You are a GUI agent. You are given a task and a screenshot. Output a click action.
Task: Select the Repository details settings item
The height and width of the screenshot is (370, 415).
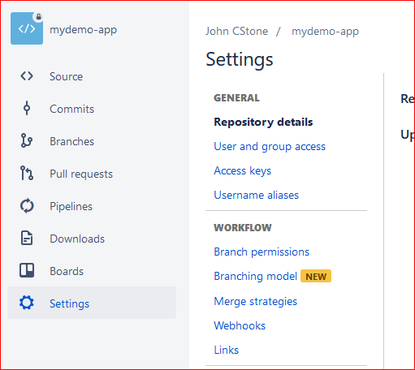263,123
